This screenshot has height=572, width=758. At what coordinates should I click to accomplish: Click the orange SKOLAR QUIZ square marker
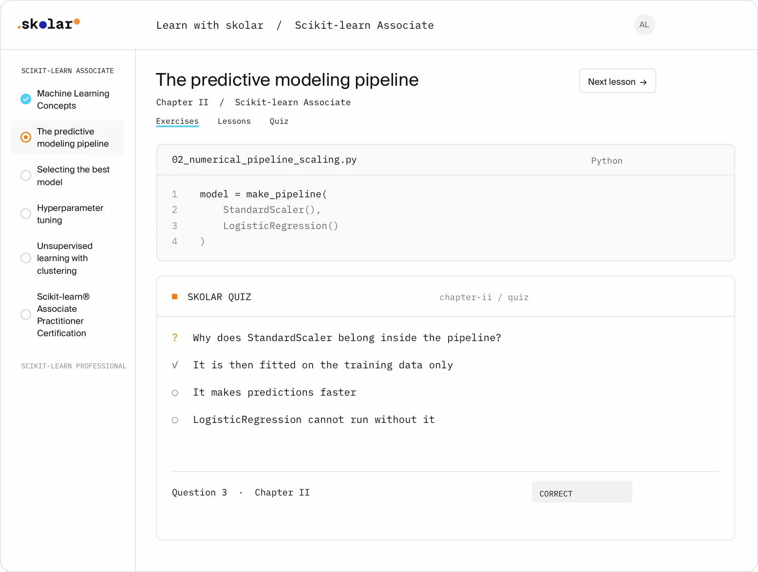[174, 297]
